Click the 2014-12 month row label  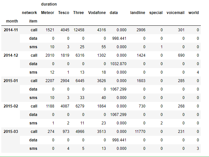tap(11, 55)
